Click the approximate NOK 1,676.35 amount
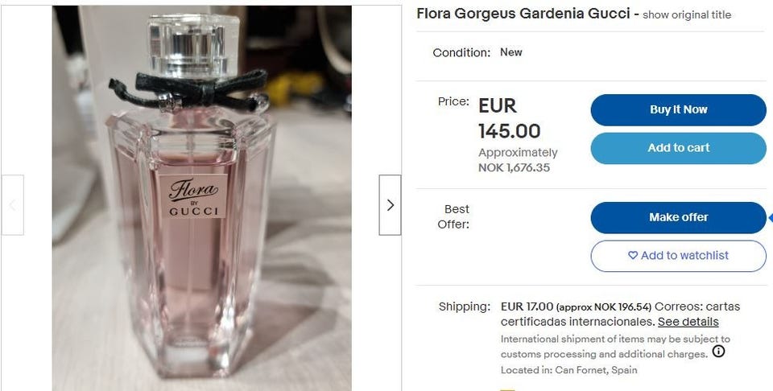The width and height of the screenshot is (773, 391). (518, 160)
